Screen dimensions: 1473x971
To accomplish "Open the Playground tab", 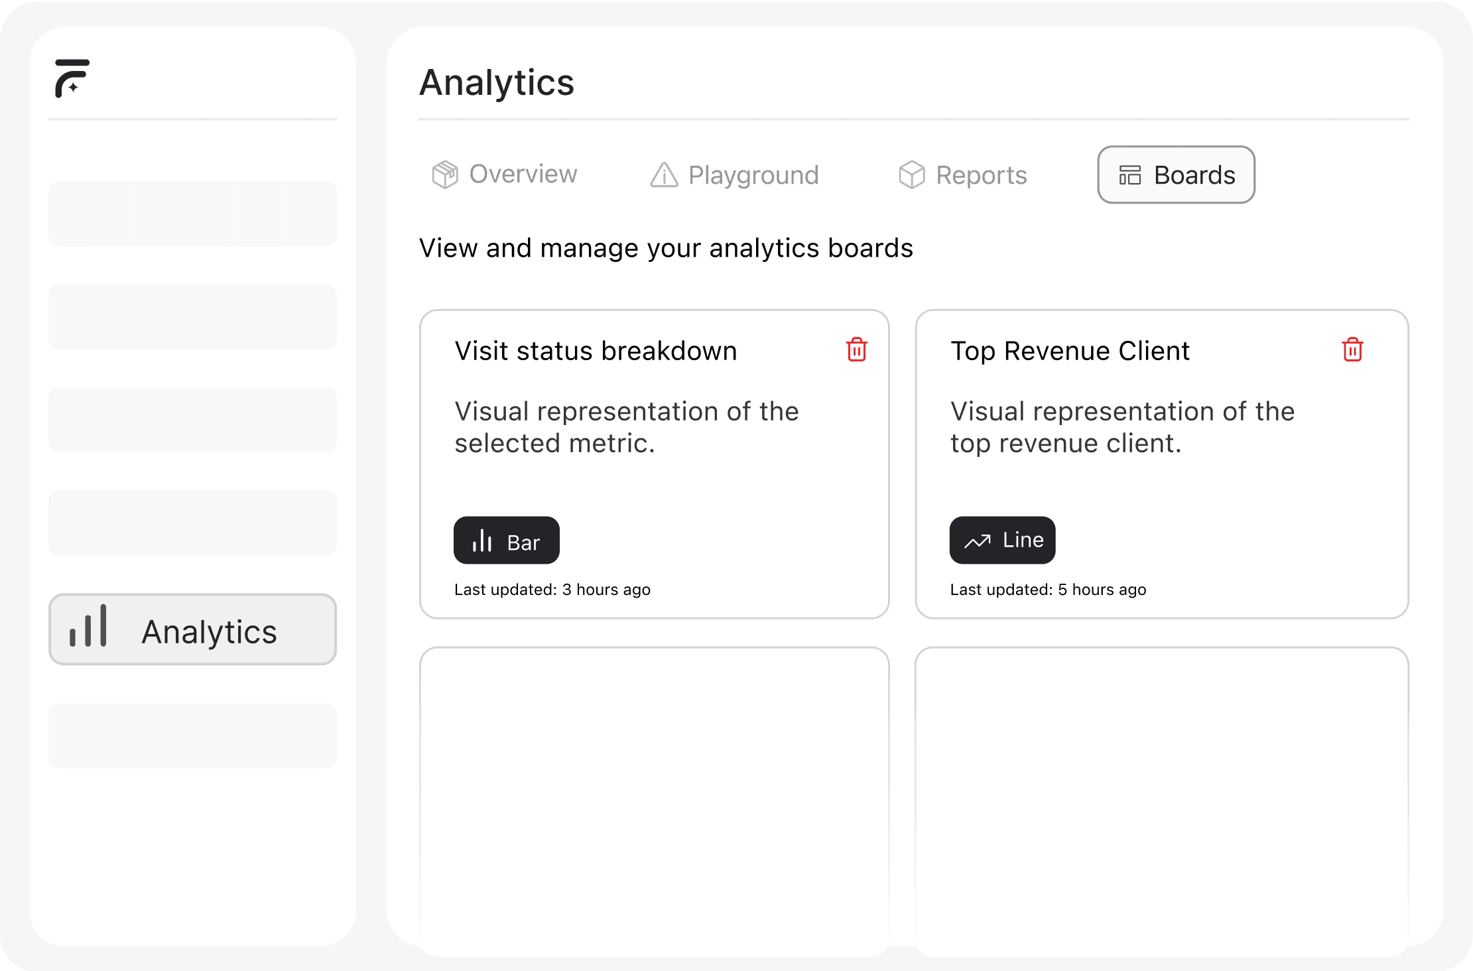I will (735, 175).
